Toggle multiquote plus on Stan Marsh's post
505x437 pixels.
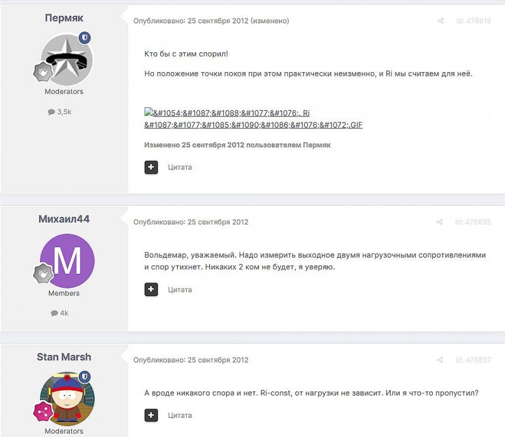[x=151, y=415]
